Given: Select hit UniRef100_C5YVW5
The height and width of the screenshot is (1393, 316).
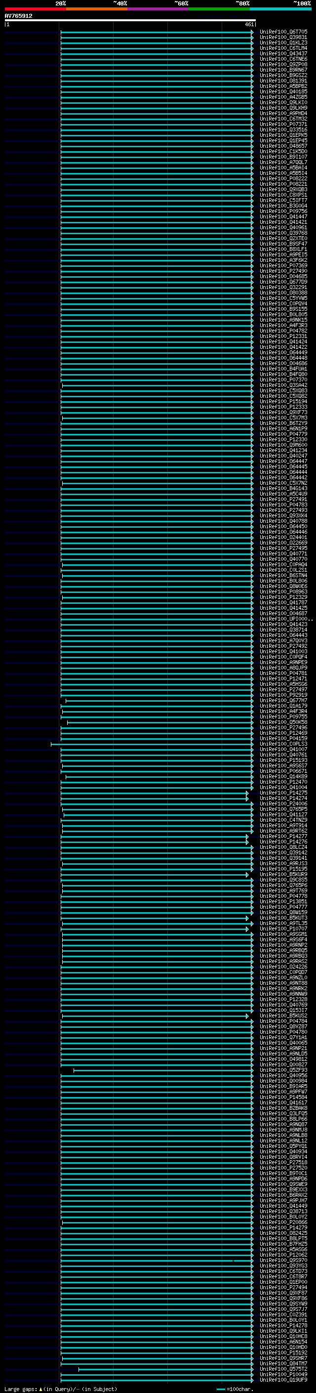Looking at the screenshot, I should (x=283, y=298).
